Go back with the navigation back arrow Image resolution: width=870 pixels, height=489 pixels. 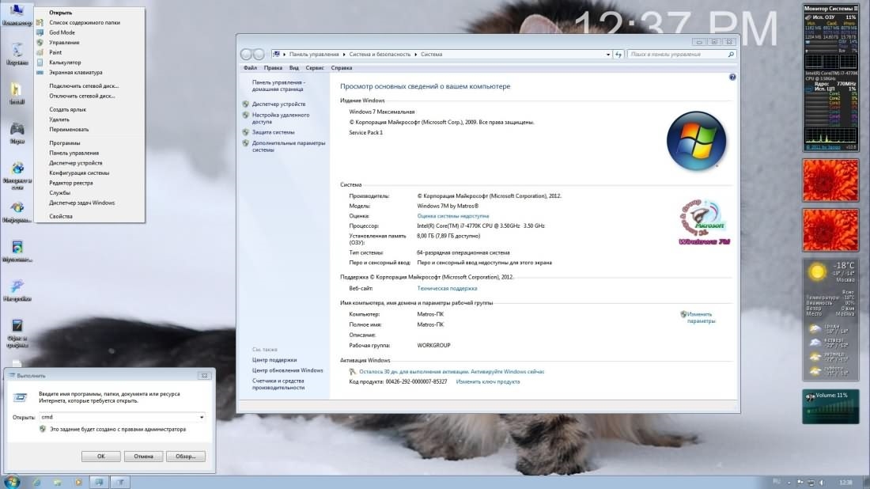(246, 55)
